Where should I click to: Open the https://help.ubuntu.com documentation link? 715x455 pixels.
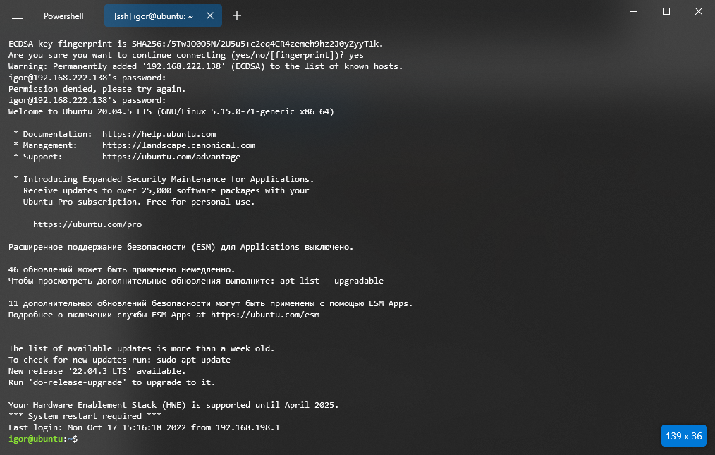(159, 133)
